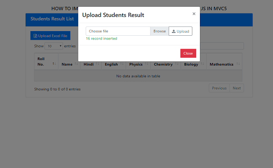
Task: Click the Upload Students Result dialog title
Action: click(113, 15)
